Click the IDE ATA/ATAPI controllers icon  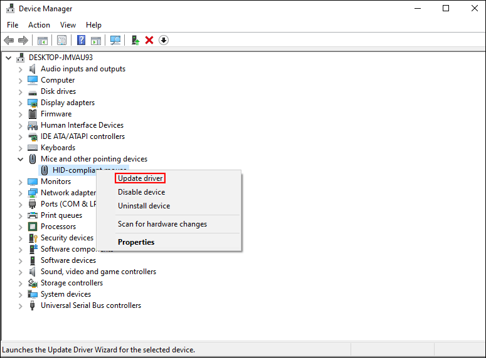tap(33, 136)
